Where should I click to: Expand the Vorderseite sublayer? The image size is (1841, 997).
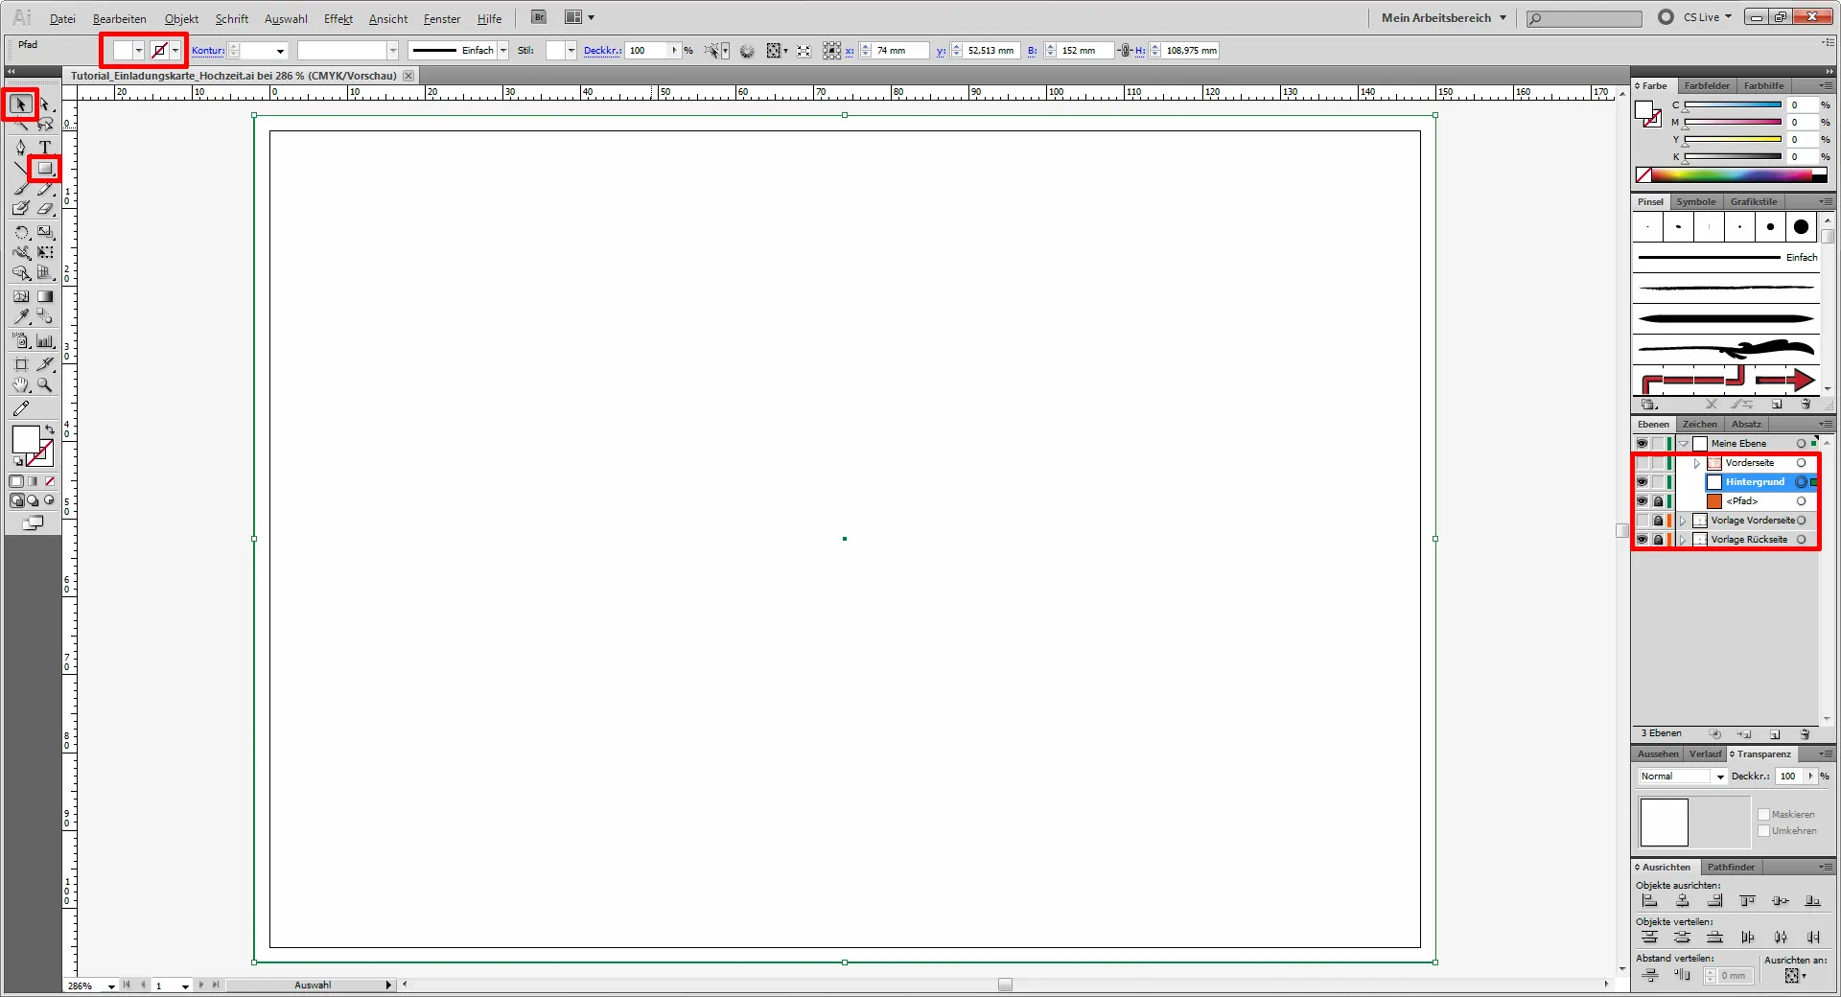pos(1697,463)
